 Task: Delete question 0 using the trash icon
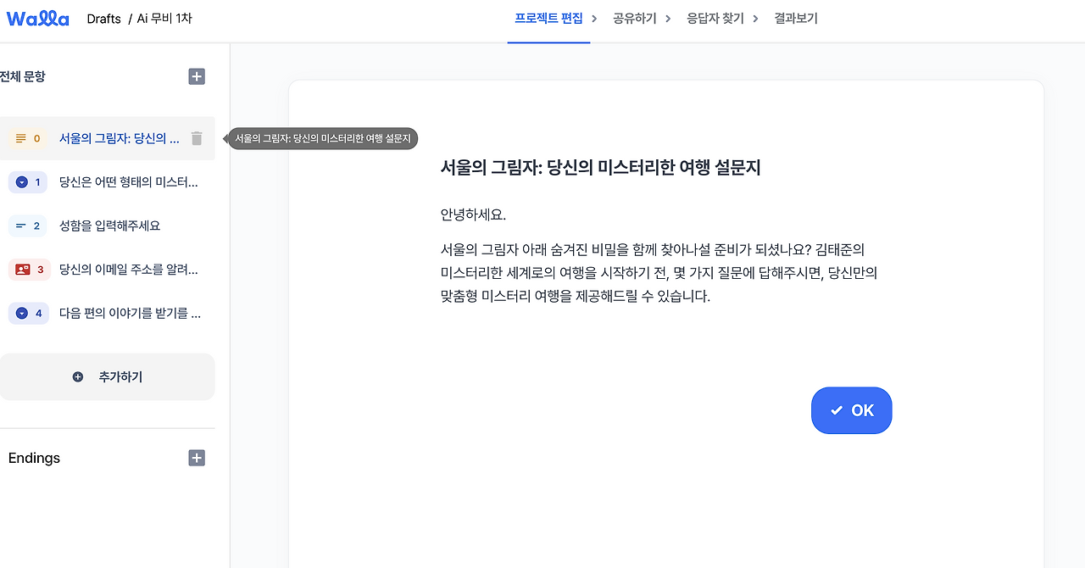tap(196, 137)
